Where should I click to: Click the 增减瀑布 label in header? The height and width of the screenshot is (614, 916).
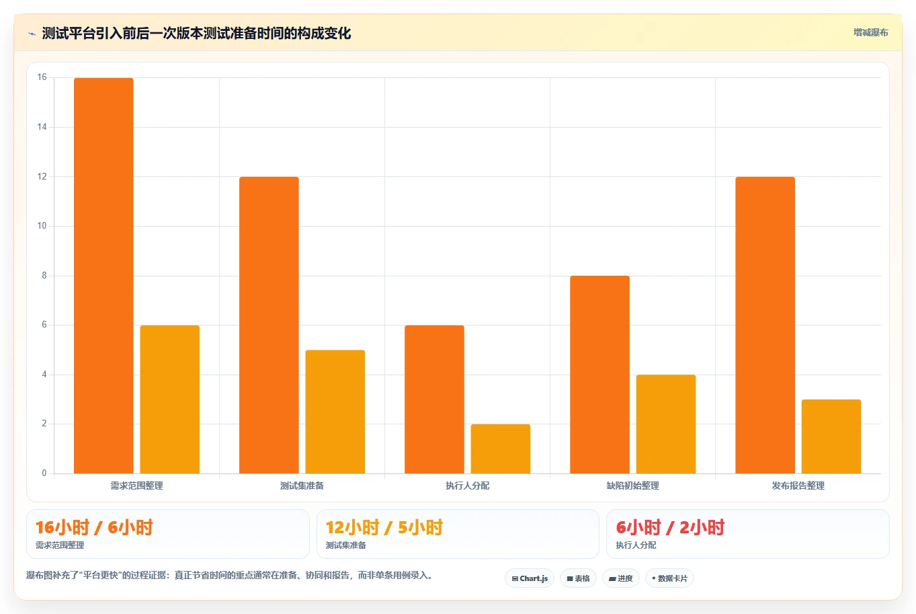(x=870, y=32)
